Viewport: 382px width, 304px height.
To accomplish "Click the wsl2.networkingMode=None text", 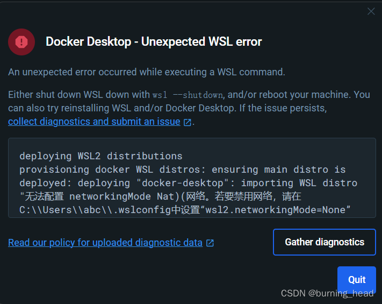I will pyautogui.click(x=275, y=210).
